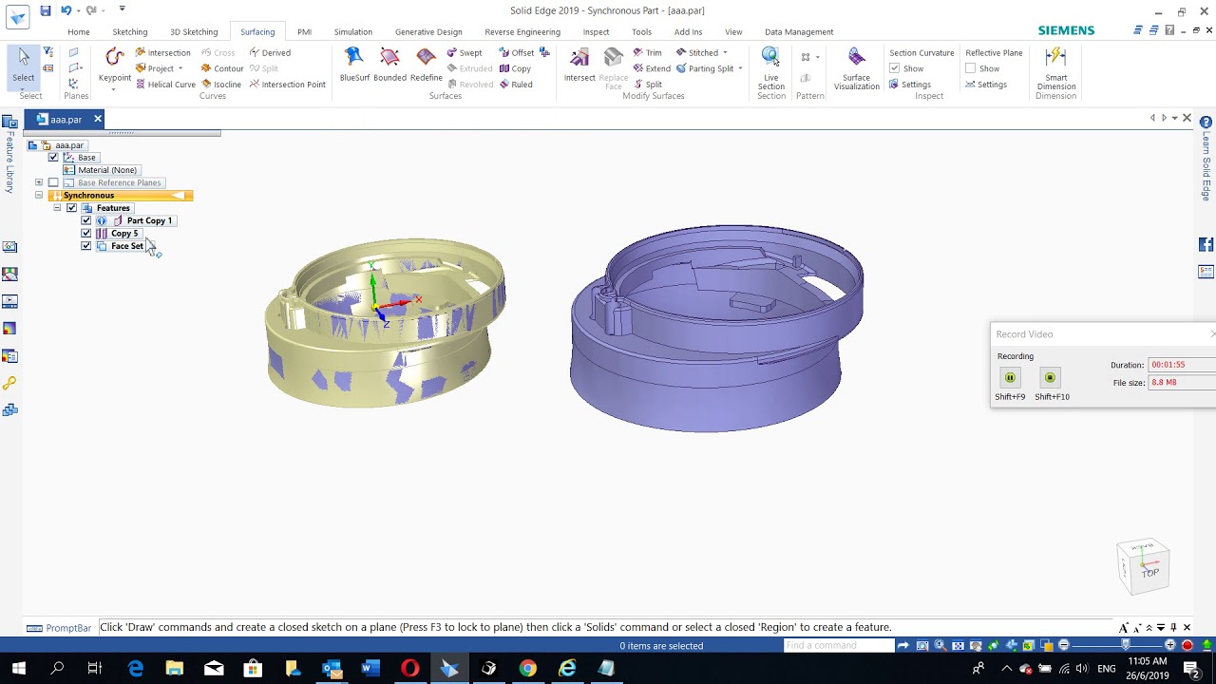Open the quick access toolbar customize arrow

(x=122, y=9)
